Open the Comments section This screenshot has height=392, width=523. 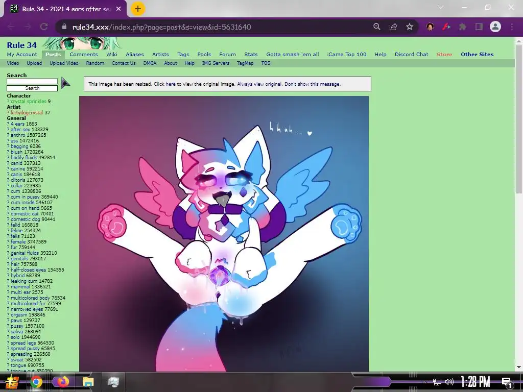coord(84,54)
